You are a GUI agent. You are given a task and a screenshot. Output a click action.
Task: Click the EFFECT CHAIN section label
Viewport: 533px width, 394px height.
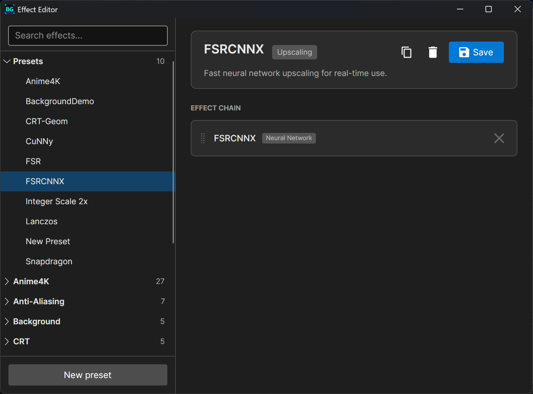click(x=216, y=108)
